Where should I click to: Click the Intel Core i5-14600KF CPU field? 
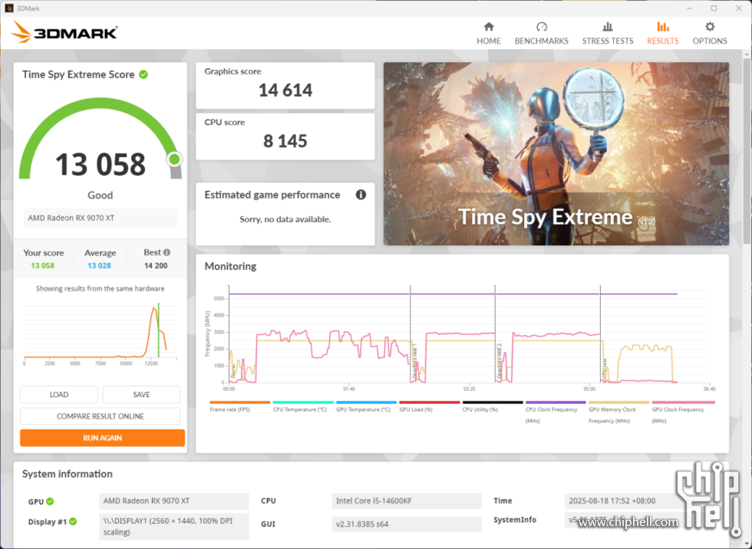tap(407, 501)
